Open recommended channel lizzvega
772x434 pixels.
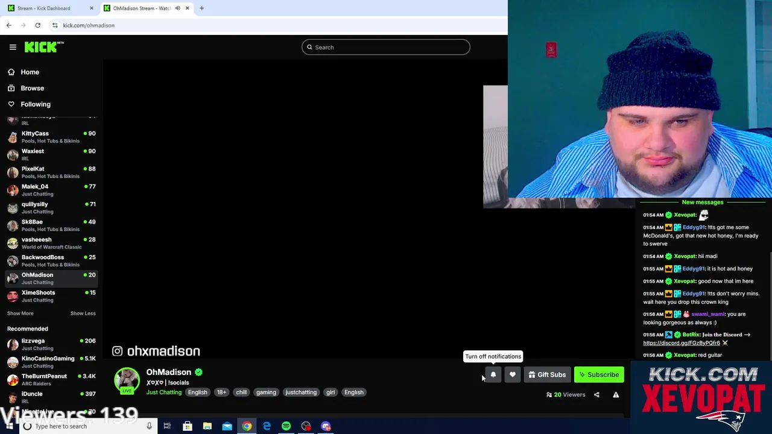tap(51, 344)
